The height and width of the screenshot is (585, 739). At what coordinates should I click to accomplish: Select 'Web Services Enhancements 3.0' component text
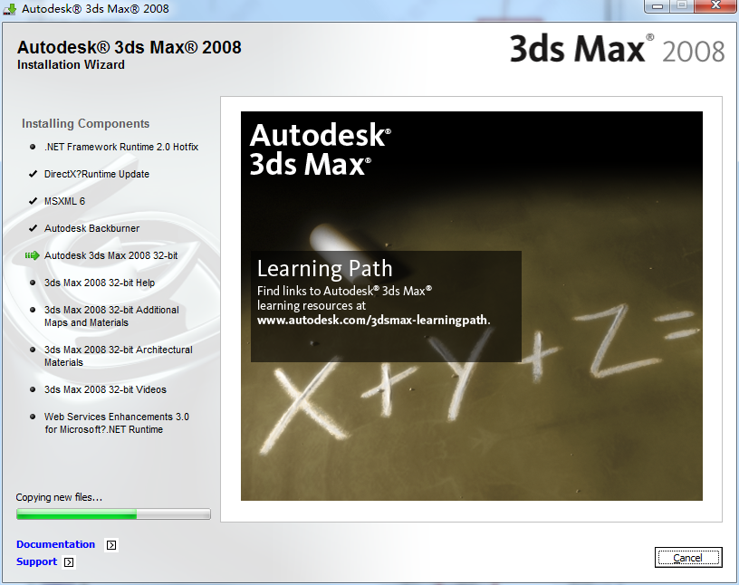pos(117,423)
